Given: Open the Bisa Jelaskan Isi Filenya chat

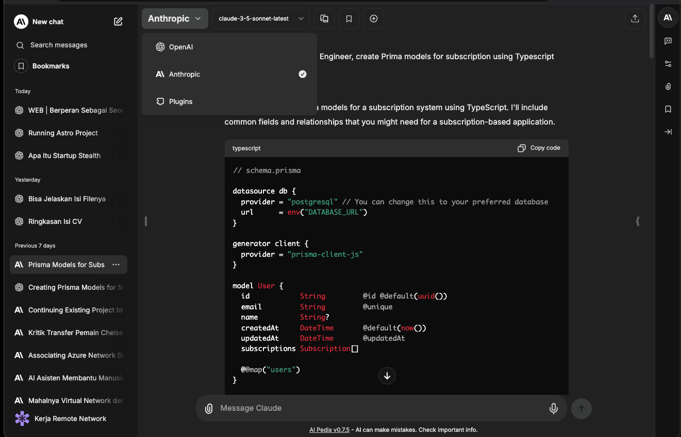Looking at the screenshot, I should pos(69,199).
